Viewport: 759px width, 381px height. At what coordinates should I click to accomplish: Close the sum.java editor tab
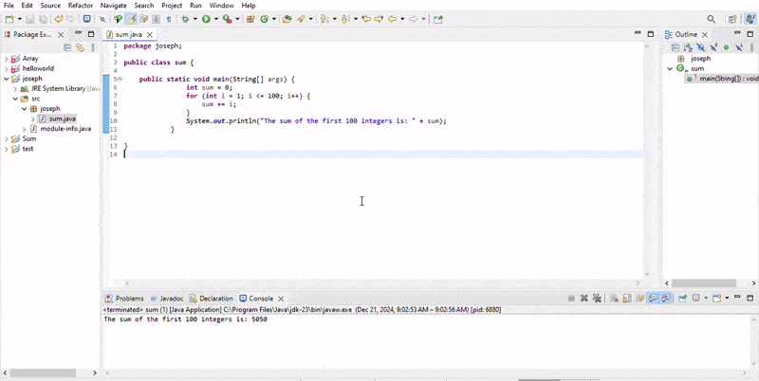point(150,35)
